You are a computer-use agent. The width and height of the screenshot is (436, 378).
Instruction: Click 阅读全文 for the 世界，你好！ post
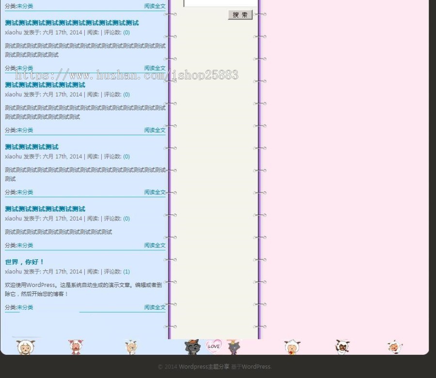click(155, 307)
